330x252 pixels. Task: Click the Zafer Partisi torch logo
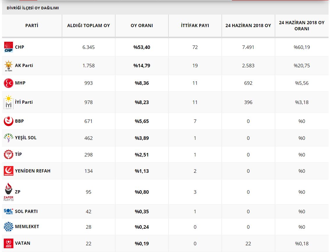(x=8, y=192)
